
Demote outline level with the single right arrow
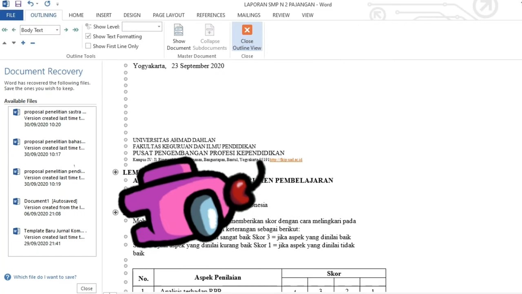click(x=66, y=30)
